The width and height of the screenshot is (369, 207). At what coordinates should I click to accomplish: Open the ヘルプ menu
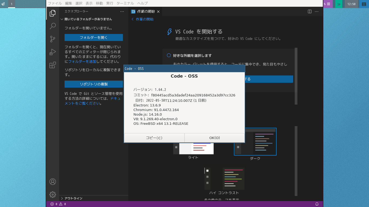pos(142,3)
